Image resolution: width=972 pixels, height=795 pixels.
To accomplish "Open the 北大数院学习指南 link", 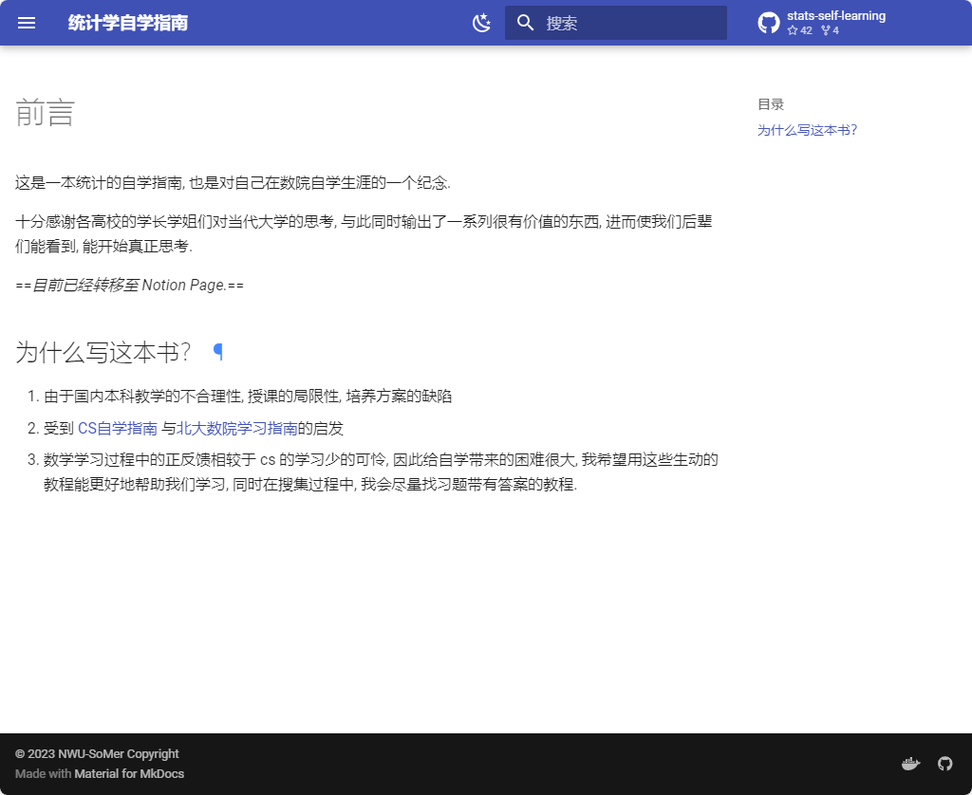I will (237, 428).
